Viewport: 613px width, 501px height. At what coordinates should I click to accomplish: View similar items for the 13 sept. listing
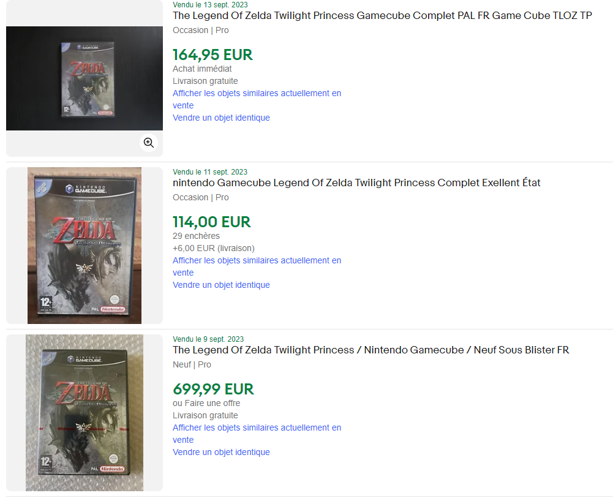tap(257, 99)
